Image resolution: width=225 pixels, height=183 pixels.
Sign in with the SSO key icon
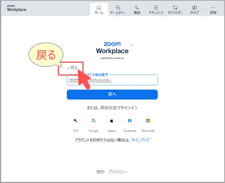pos(75,121)
